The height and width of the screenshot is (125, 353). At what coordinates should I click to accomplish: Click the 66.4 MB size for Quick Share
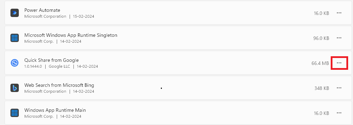(320, 63)
